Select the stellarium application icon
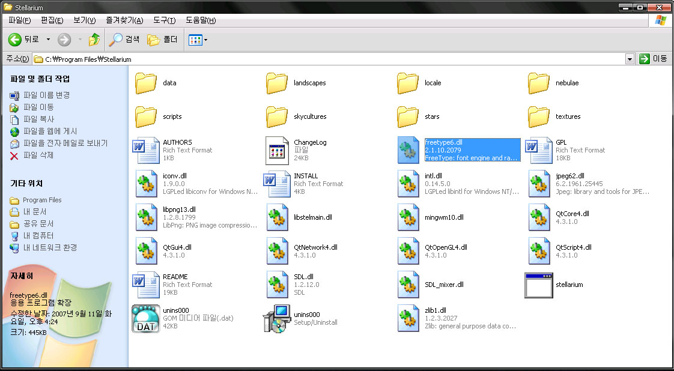This screenshot has width=674, height=371. coord(539,285)
